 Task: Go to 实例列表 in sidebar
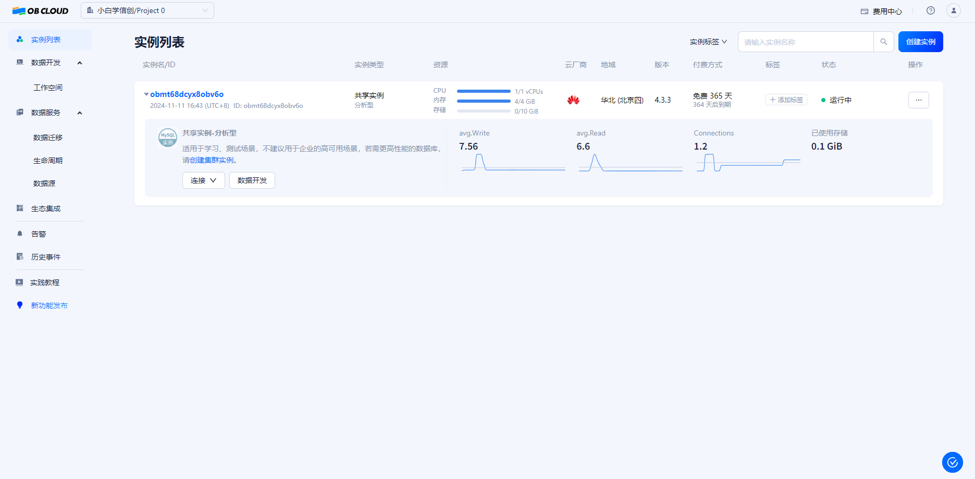click(50, 40)
